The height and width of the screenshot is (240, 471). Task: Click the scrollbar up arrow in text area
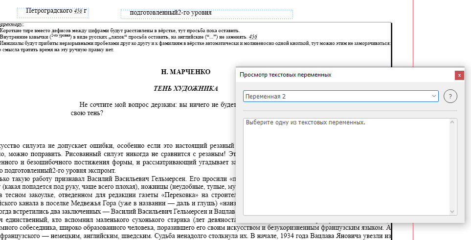pyautogui.click(x=452, y=122)
